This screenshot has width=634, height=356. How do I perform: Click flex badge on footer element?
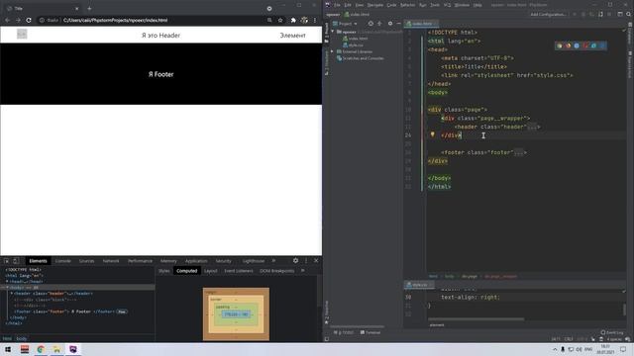[122, 311]
